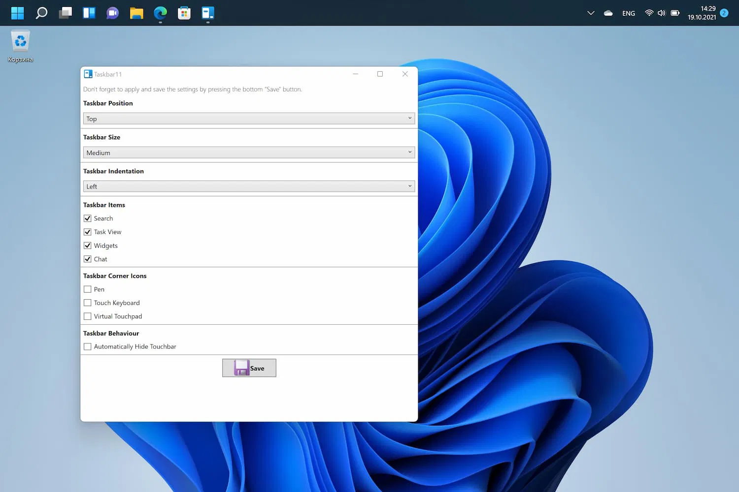Open Task View from the taskbar
Viewport: 739px width, 492px height.
pyautogui.click(x=65, y=13)
